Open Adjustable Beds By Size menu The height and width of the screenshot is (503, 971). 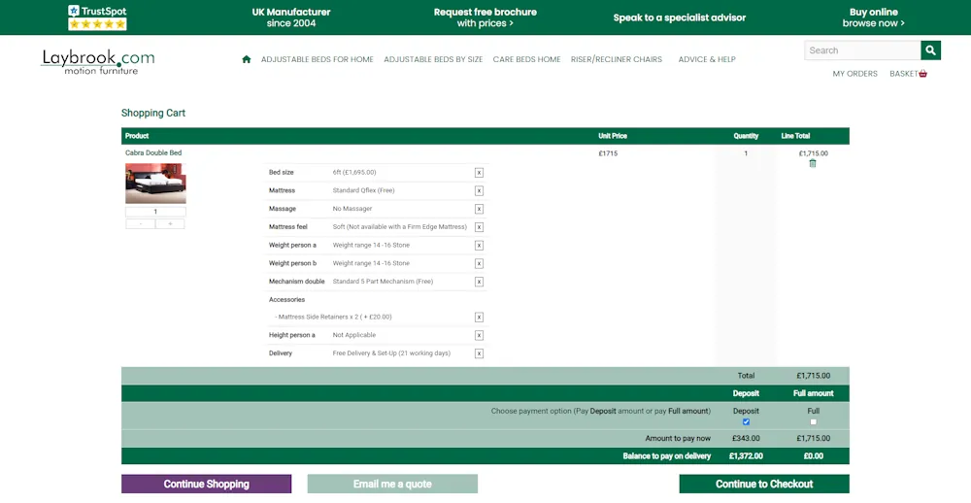tap(433, 59)
